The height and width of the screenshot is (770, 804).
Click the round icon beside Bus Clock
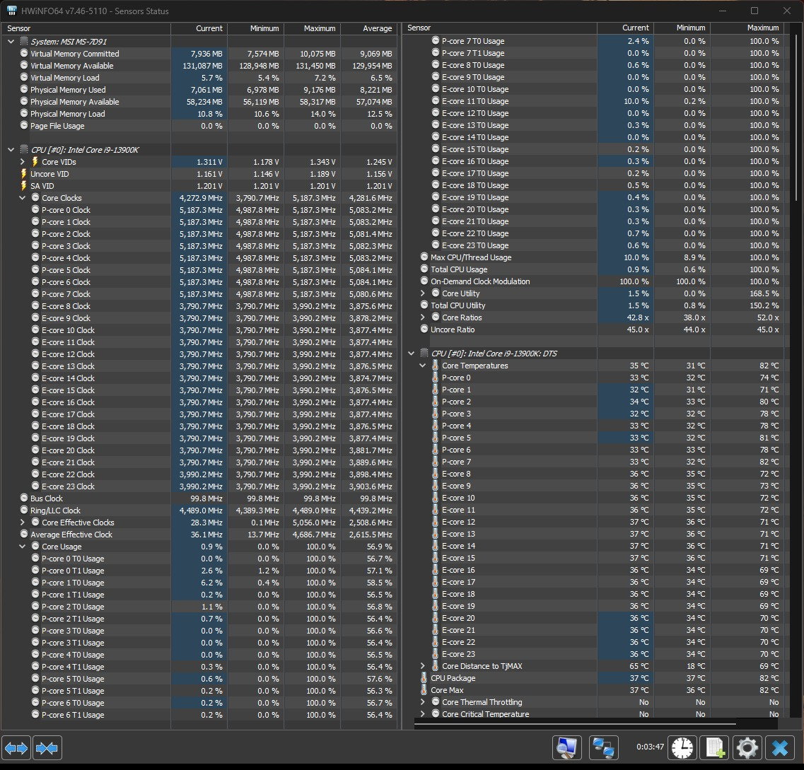pos(24,498)
